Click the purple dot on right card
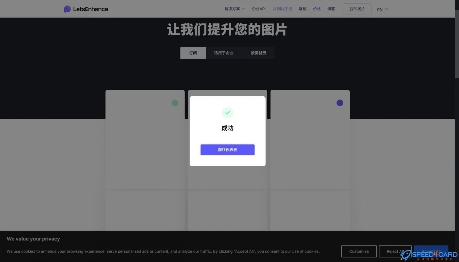 340,103
